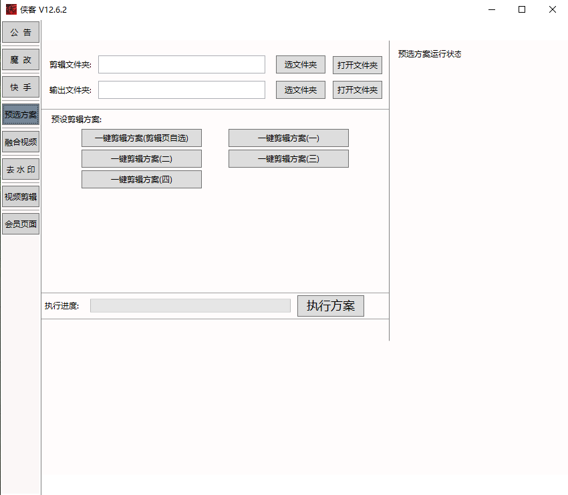Open the 会员页面 membership page
The image size is (568, 495).
pos(21,224)
